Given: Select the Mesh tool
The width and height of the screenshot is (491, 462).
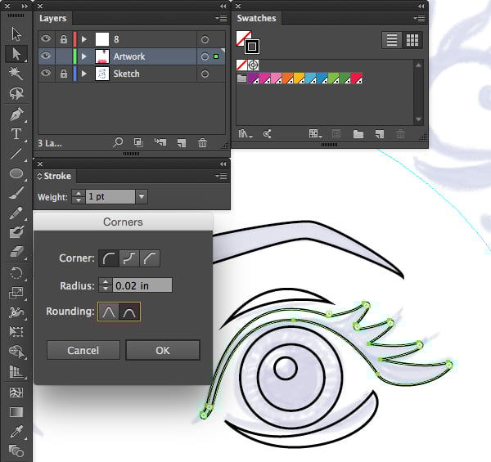Looking at the screenshot, I should click(x=16, y=392).
